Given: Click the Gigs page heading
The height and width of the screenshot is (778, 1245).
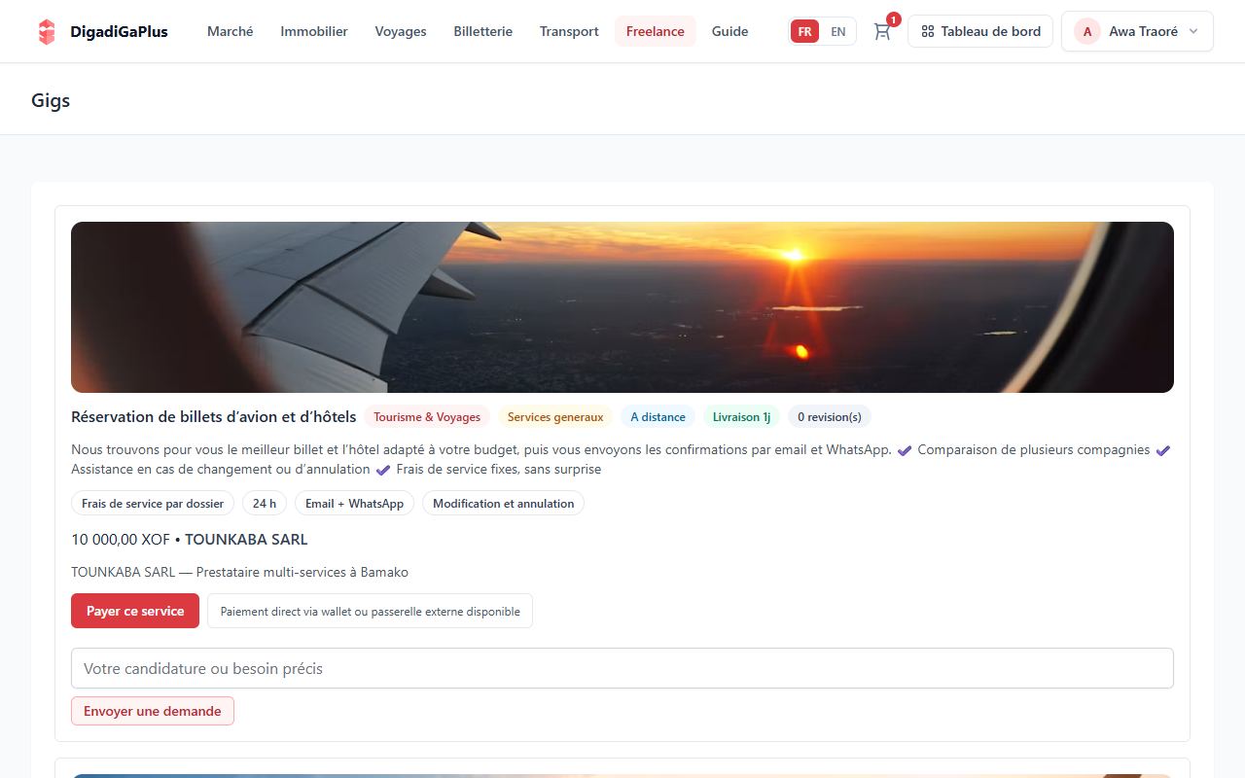Looking at the screenshot, I should (51, 100).
